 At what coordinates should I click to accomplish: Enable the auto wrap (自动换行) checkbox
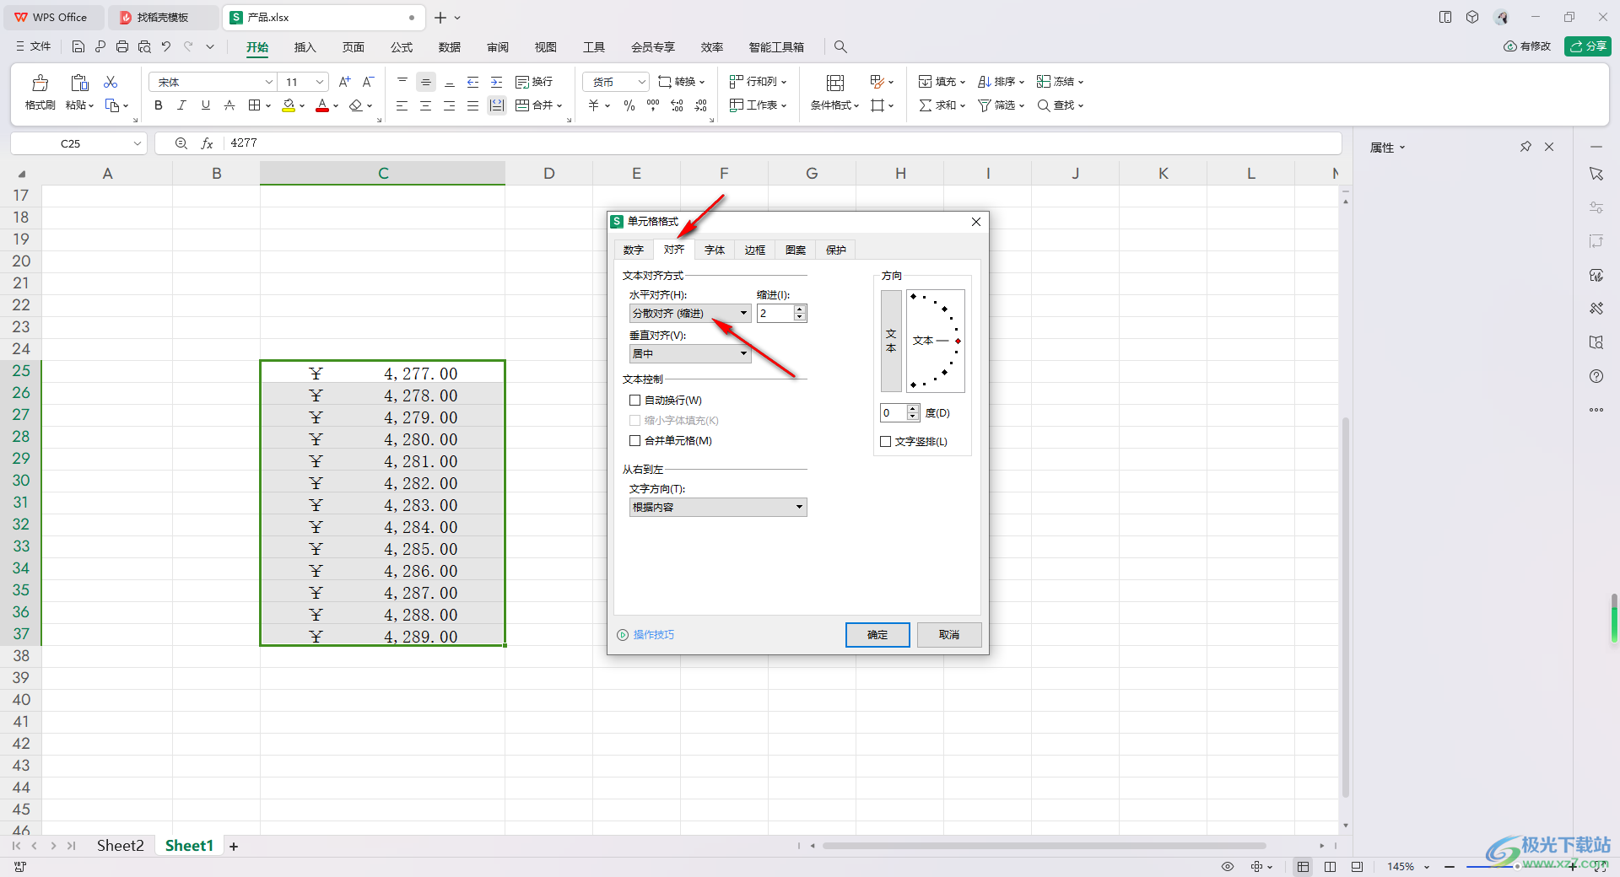634,401
